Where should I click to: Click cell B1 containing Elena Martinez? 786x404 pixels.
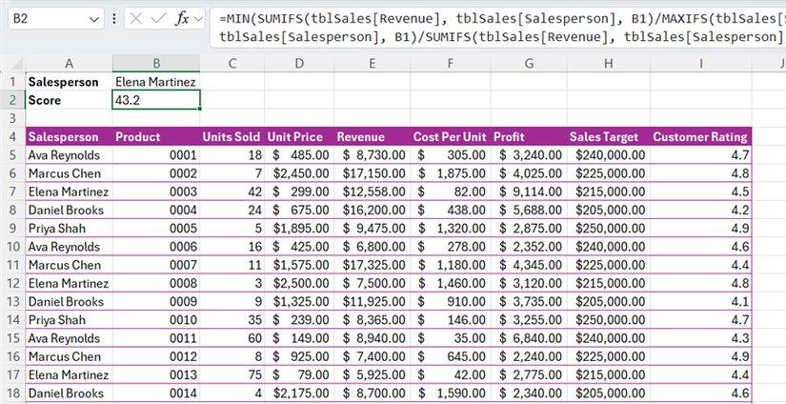156,82
